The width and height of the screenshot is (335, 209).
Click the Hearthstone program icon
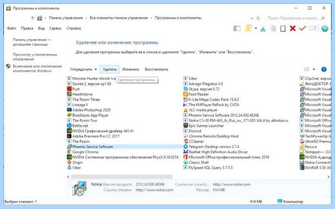pyautogui.click(x=69, y=94)
